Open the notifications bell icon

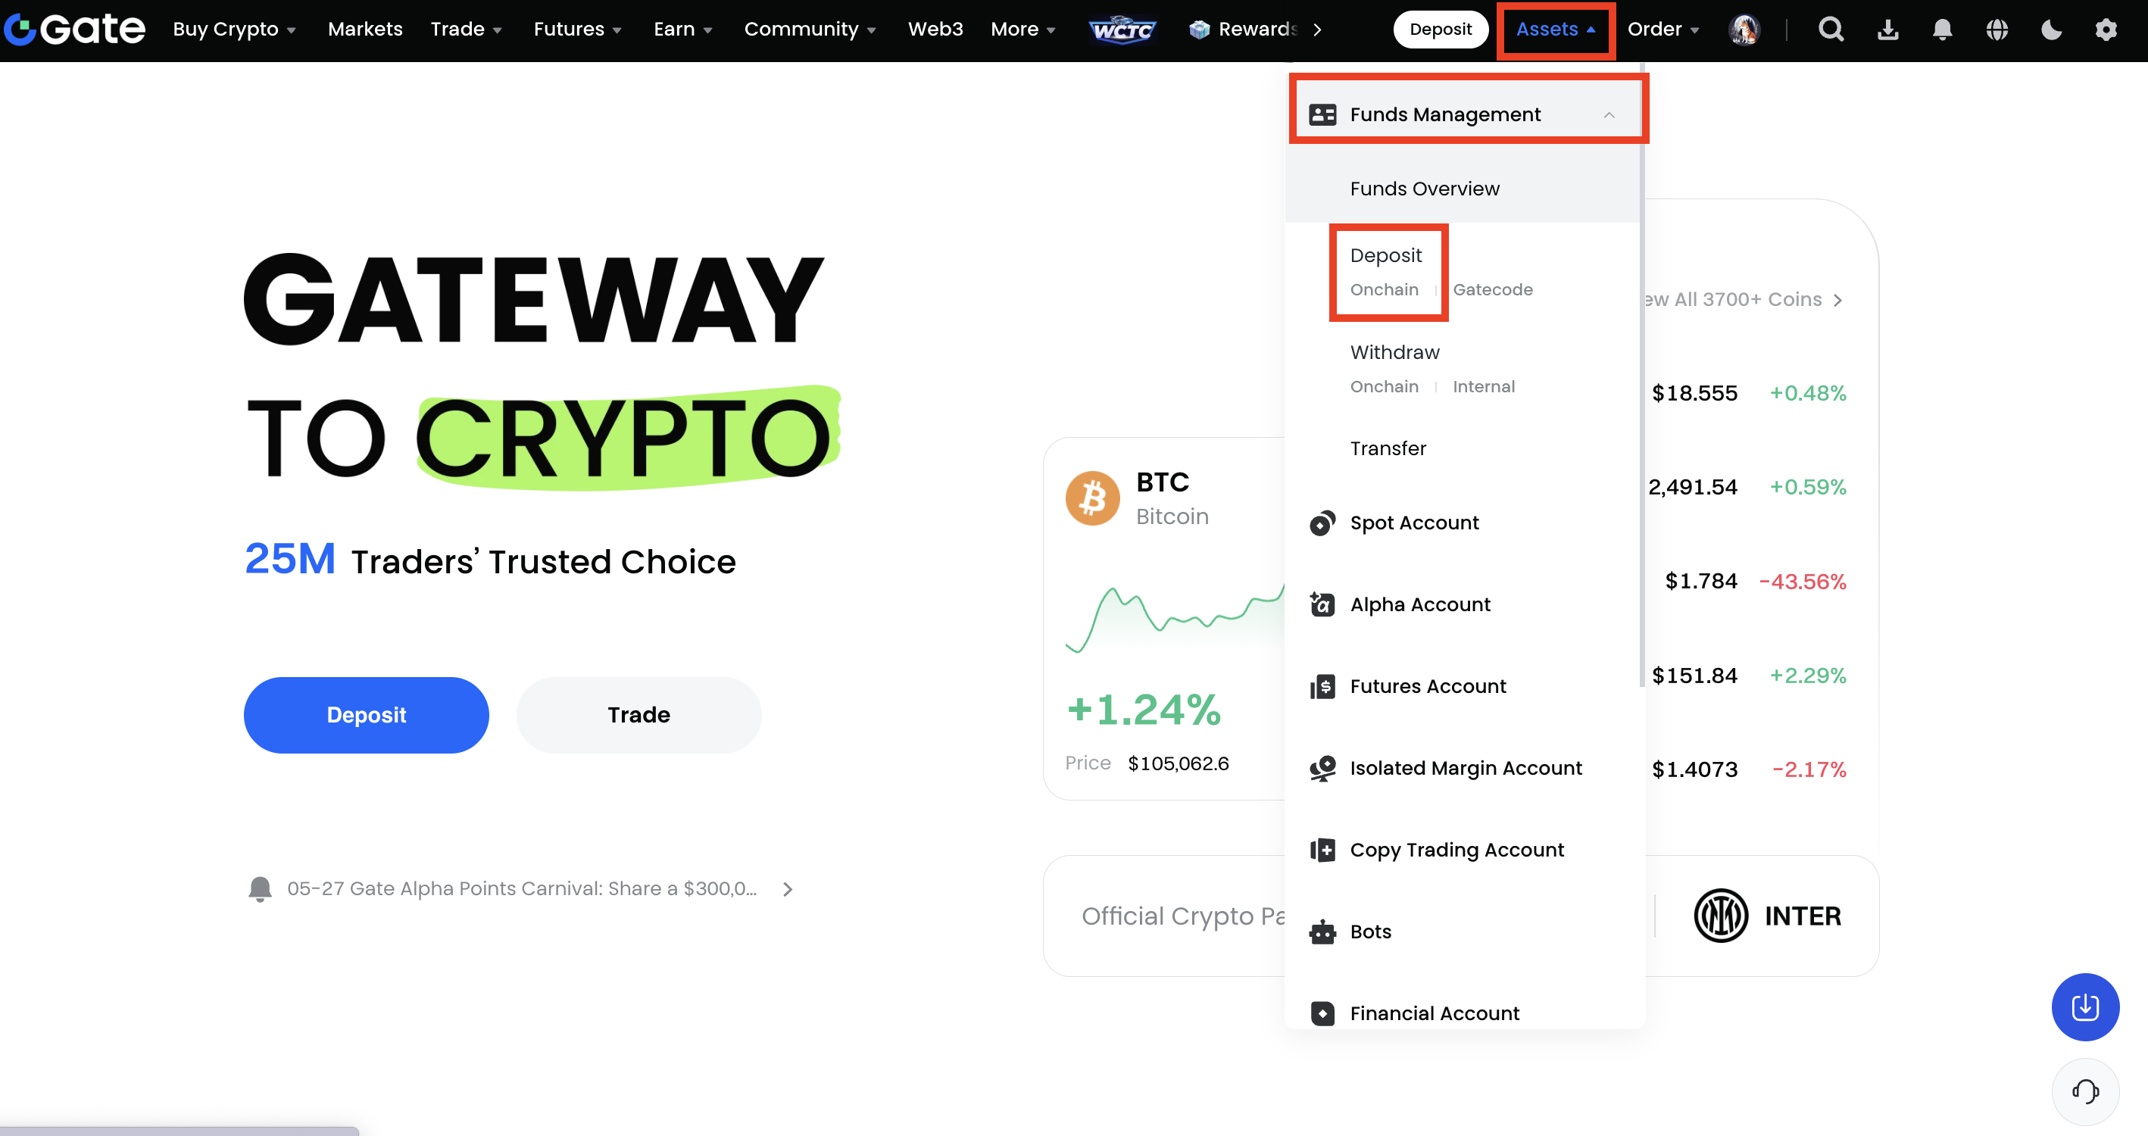coord(1942,30)
